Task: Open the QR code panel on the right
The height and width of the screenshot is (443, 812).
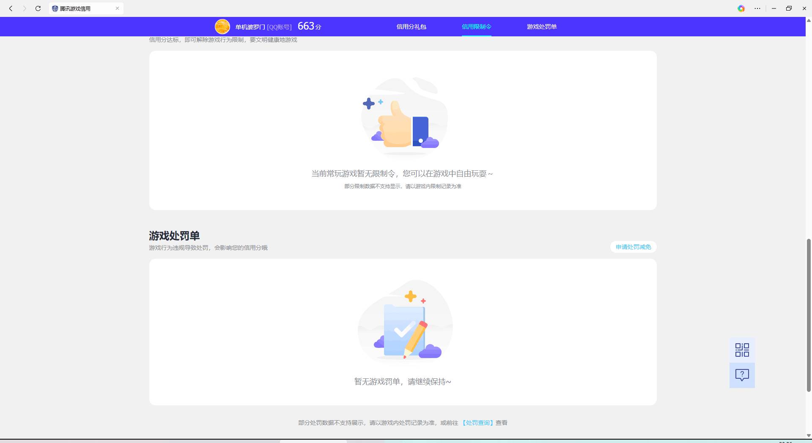Action: pyautogui.click(x=742, y=350)
